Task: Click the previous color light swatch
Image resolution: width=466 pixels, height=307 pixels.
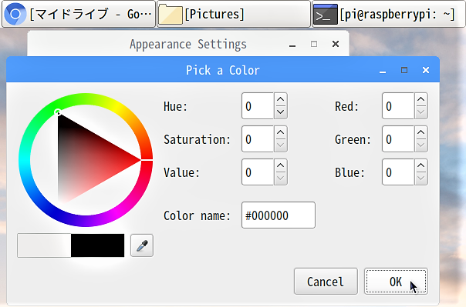Action: [x=44, y=245]
